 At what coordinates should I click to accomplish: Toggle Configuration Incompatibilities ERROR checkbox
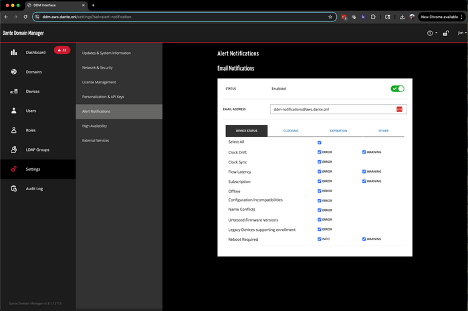[320, 200]
